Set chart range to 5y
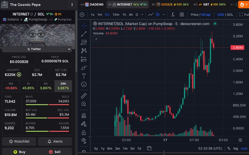Viewport: 249px width, 155px height. point(96,148)
